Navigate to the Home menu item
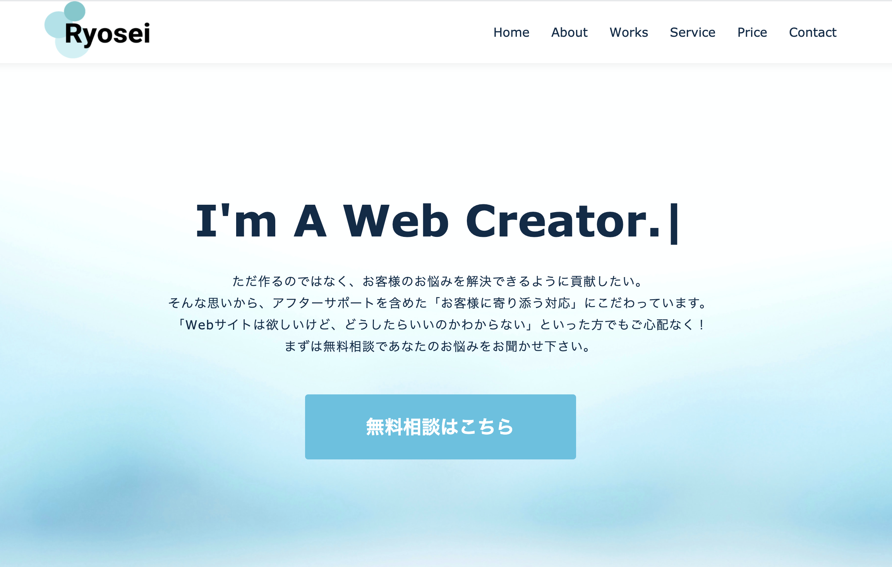This screenshot has height=567, width=892. 511,32
